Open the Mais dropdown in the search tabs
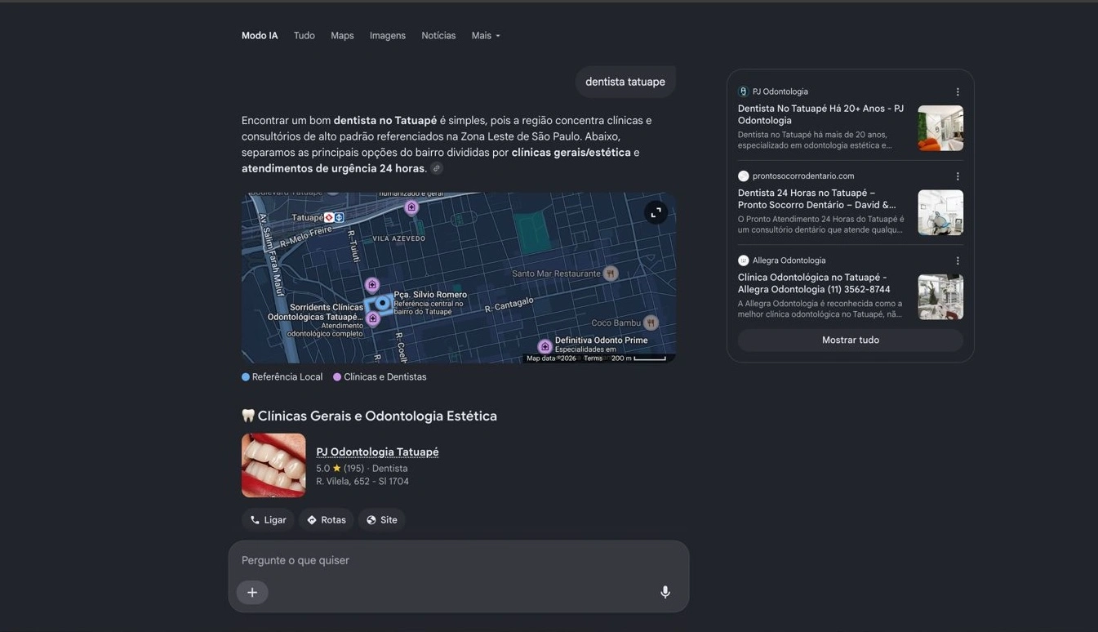The height and width of the screenshot is (632, 1098). (x=486, y=36)
